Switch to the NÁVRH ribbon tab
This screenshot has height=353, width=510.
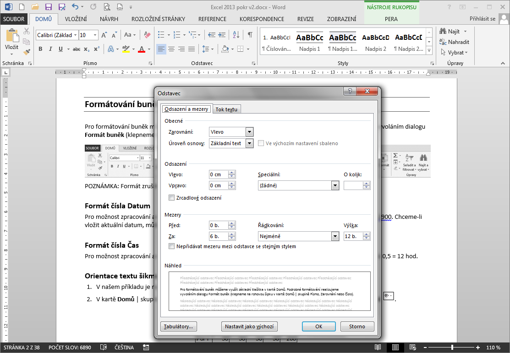coord(109,19)
